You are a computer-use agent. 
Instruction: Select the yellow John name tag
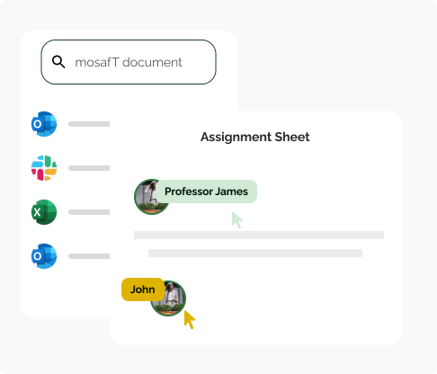point(143,289)
